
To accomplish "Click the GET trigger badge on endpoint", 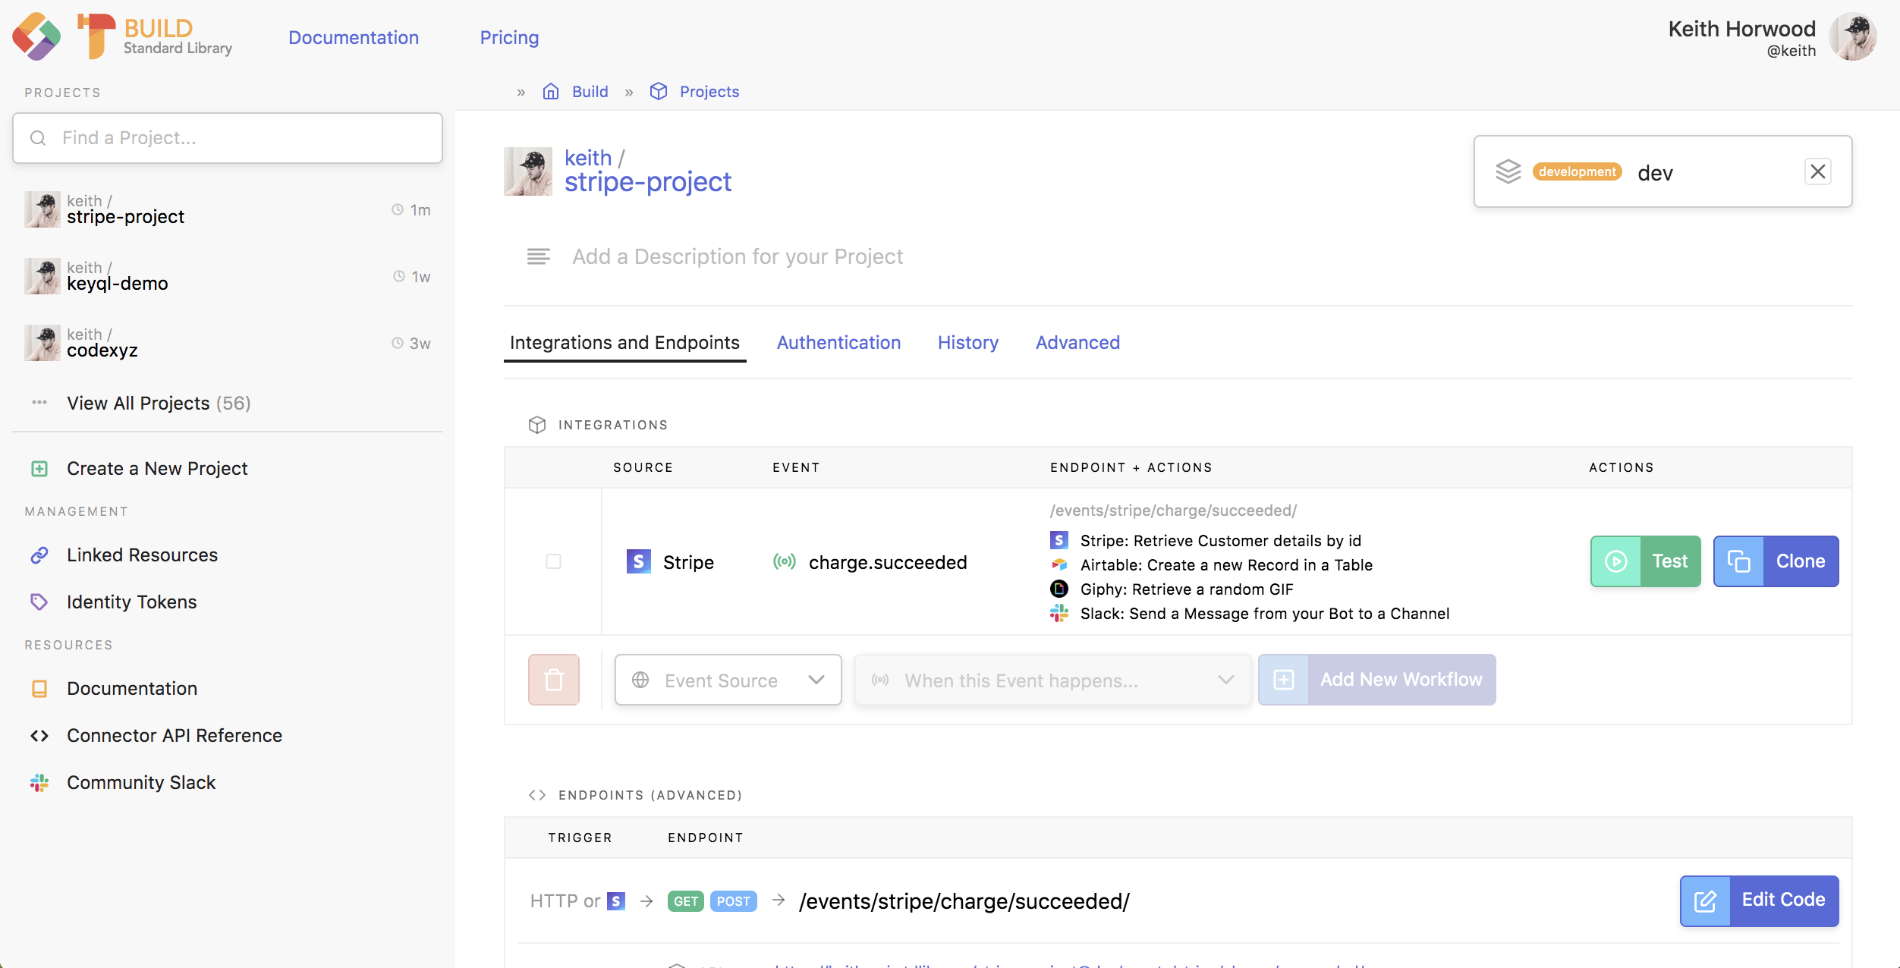I will click(x=685, y=901).
